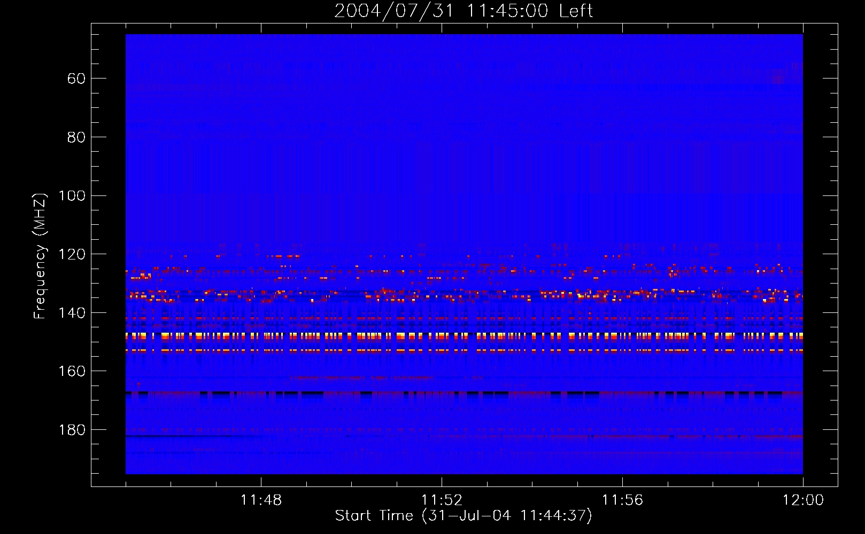Select the 160 frequency tick label
This screenshot has height=534, width=865.
click(x=72, y=372)
